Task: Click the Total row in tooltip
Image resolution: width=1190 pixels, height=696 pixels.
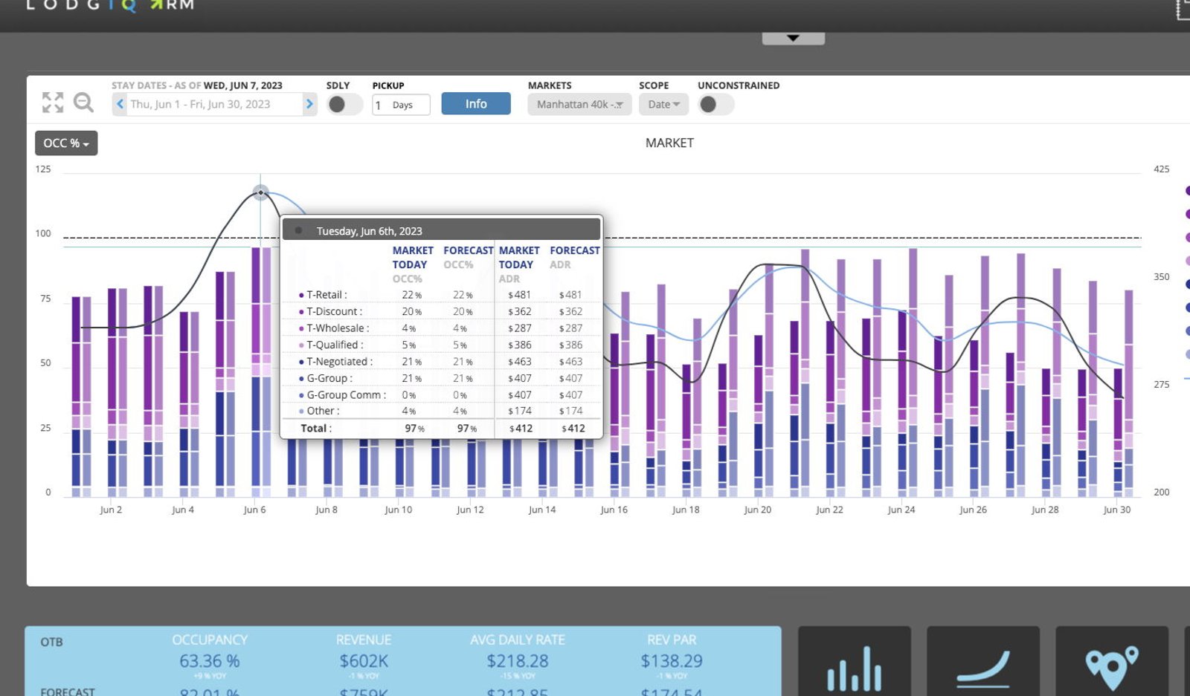Action: [442, 428]
